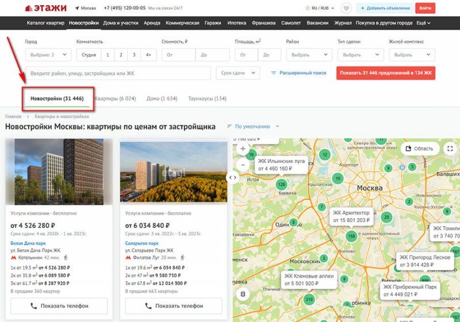Click the map layers icon at bottom-left
The height and width of the screenshot is (322, 460).
[243, 294]
